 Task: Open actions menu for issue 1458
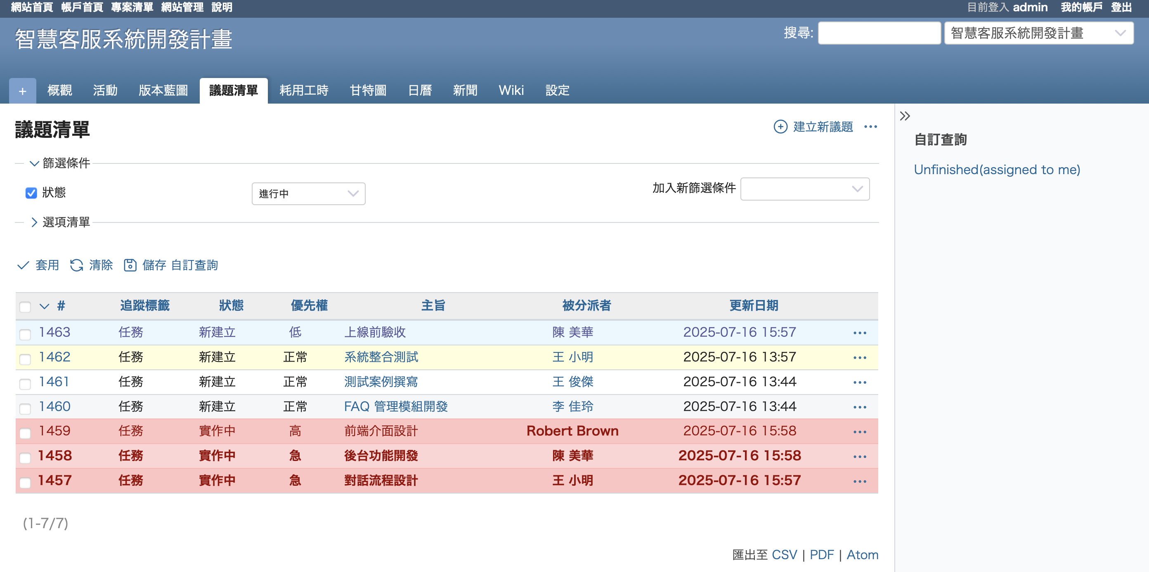pos(860,457)
